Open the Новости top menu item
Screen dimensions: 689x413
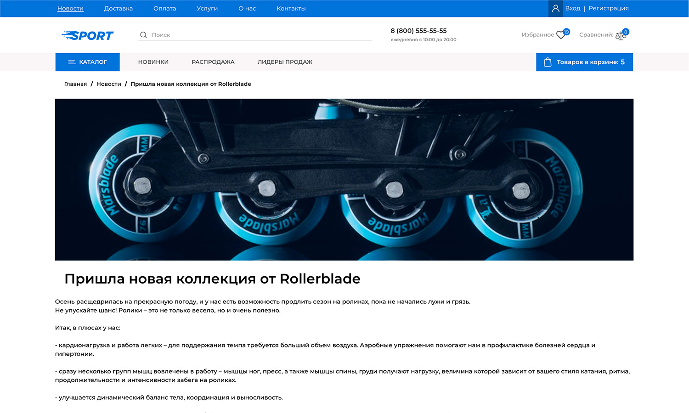(70, 8)
